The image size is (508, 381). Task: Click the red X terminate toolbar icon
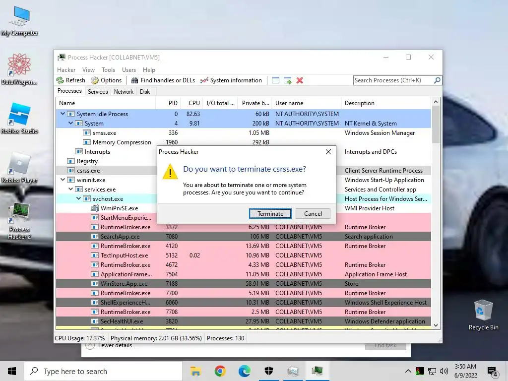coord(300,80)
